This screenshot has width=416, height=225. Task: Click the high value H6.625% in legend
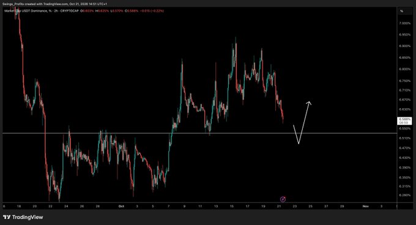(102, 11)
